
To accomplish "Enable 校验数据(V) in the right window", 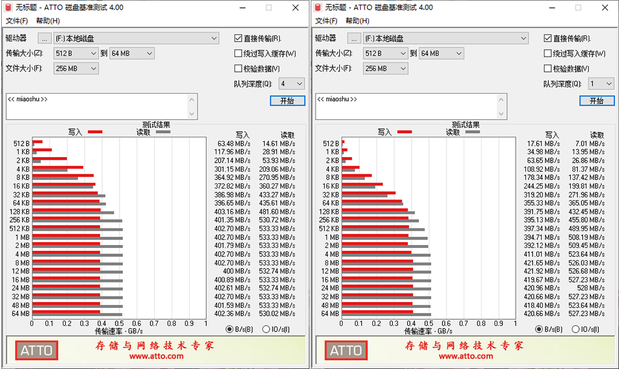I will pos(548,68).
